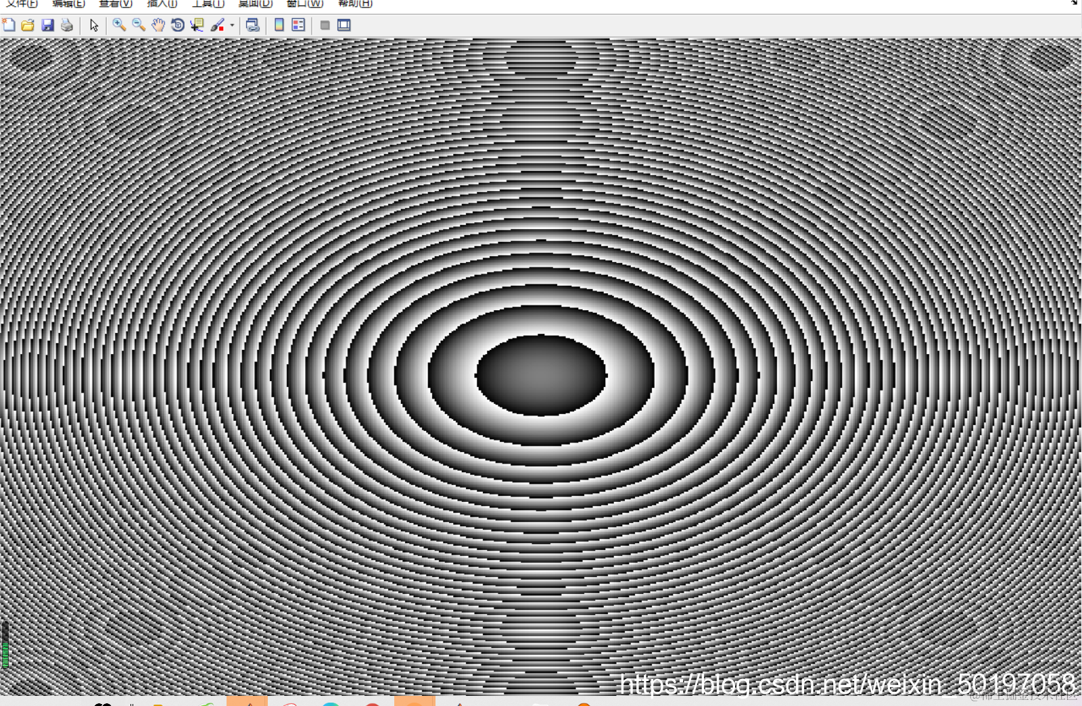Insert a colorbar via toolbar icon
The height and width of the screenshot is (706, 1082).
click(279, 25)
